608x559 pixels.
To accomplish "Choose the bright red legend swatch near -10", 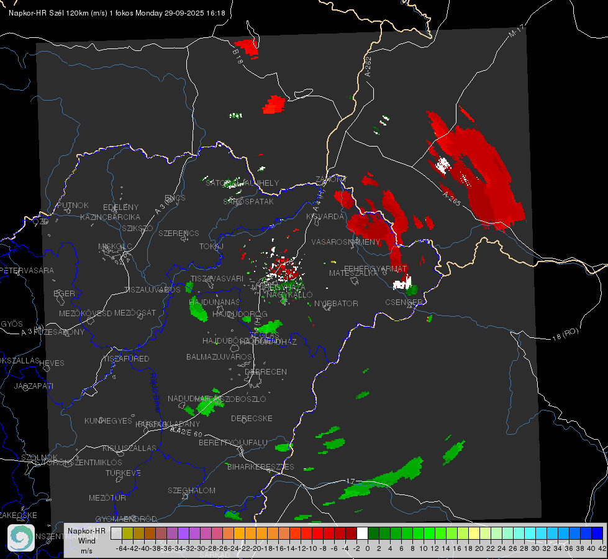I will (x=317, y=534).
